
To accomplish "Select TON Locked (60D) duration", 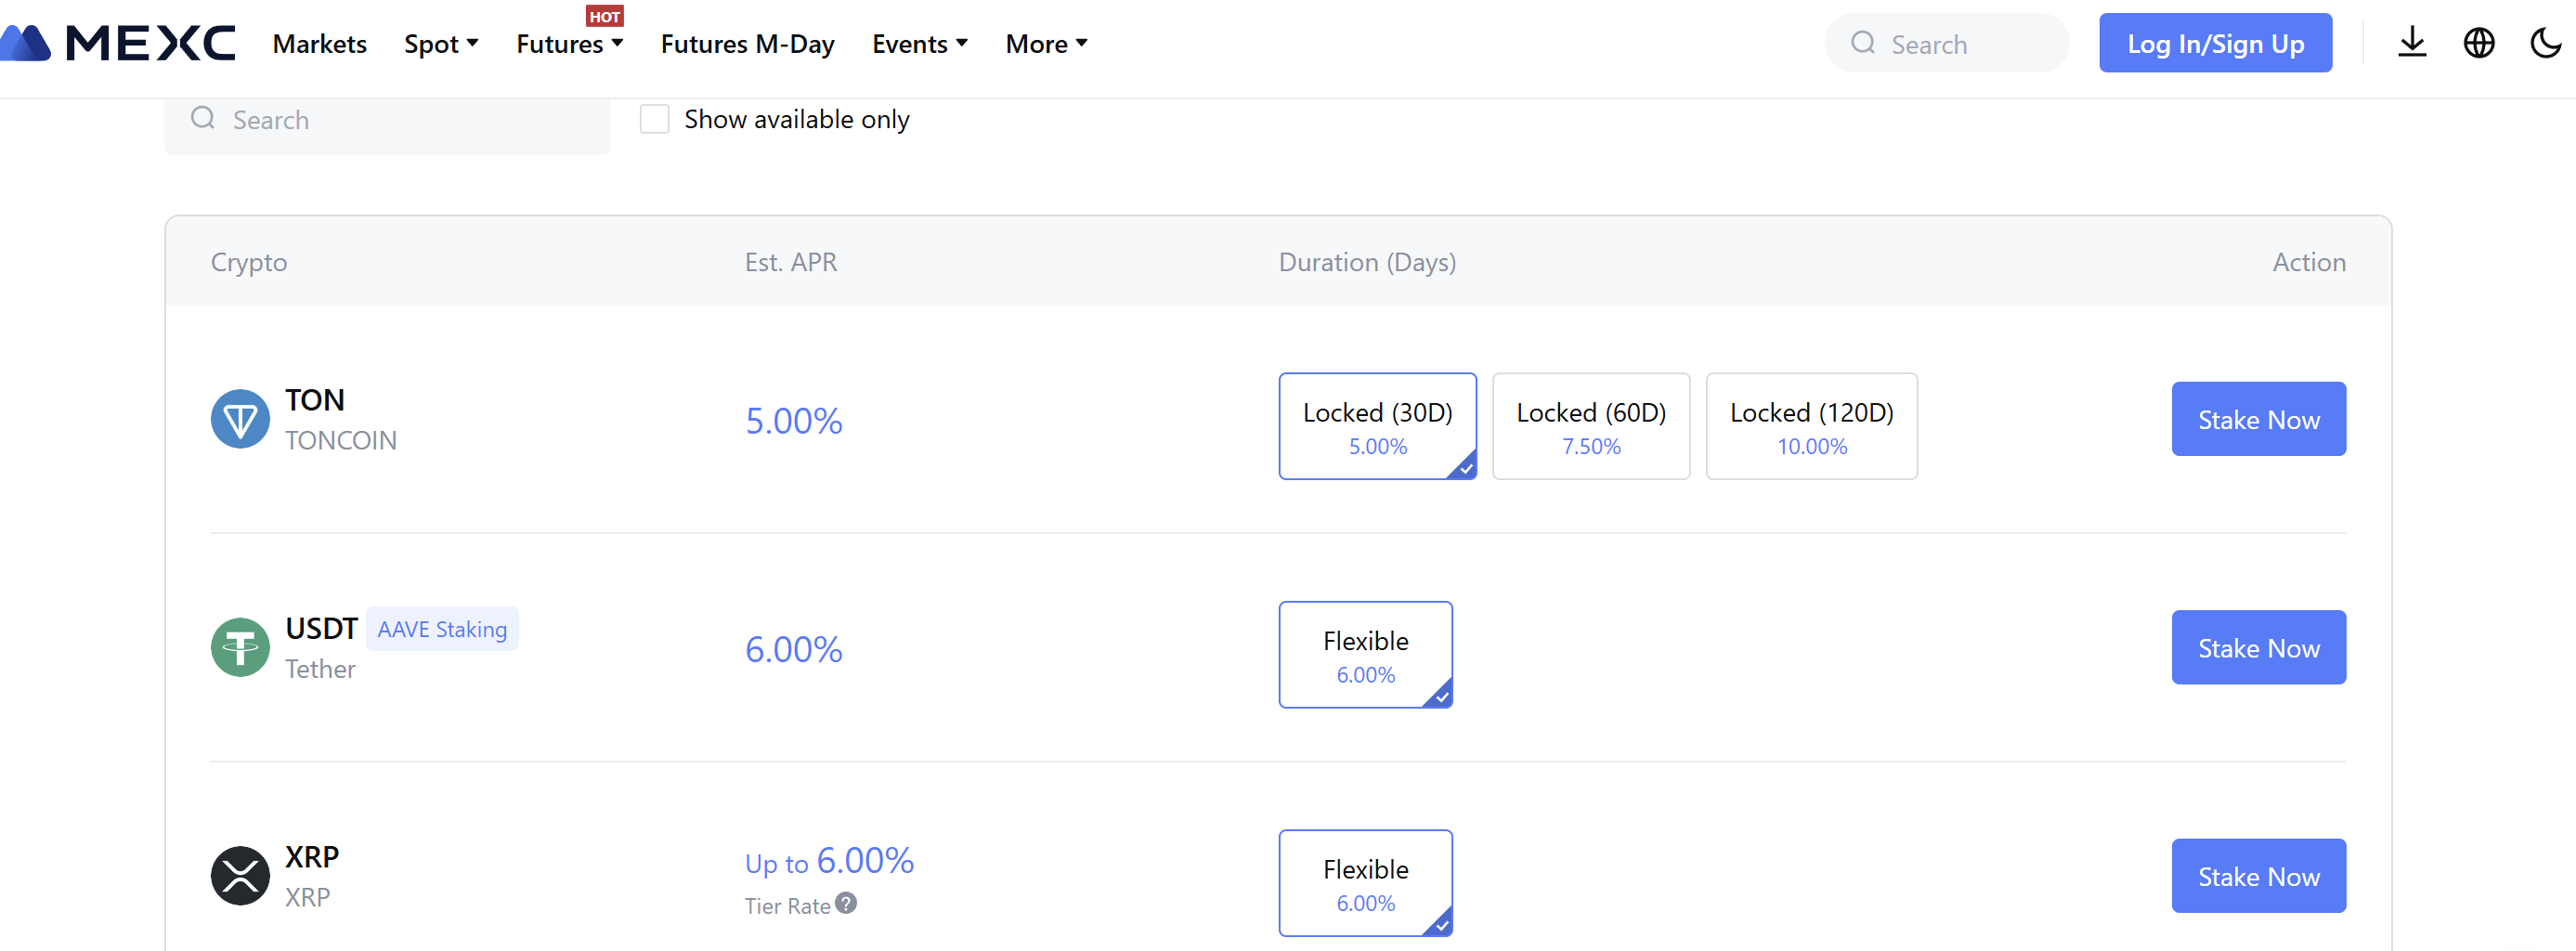I will (x=1590, y=426).
